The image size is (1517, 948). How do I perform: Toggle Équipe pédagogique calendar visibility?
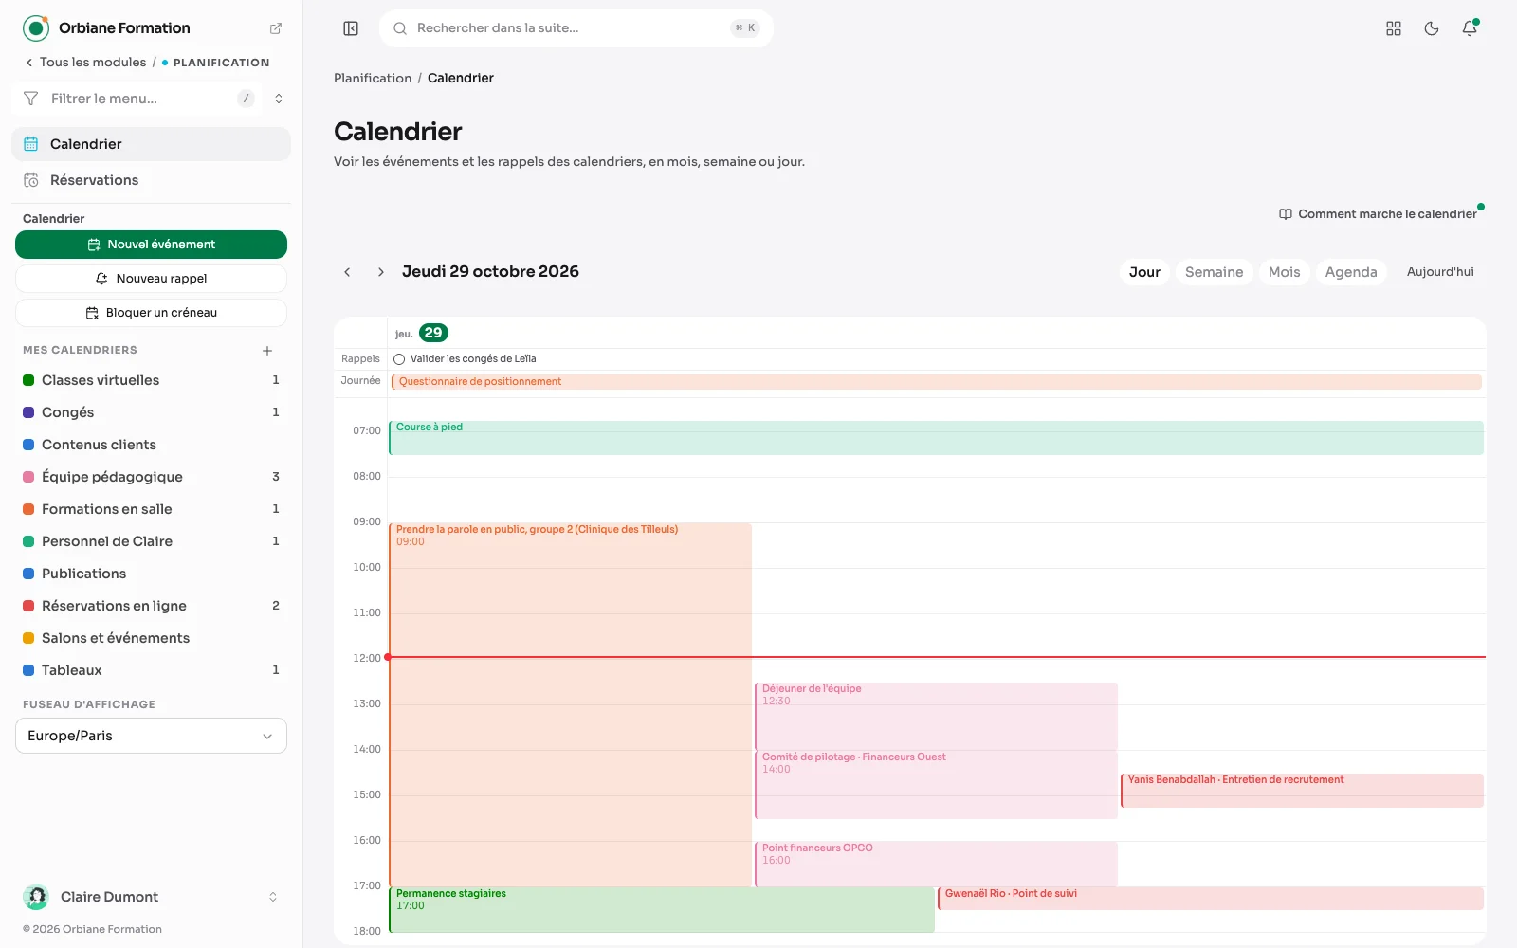pos(28,477)
